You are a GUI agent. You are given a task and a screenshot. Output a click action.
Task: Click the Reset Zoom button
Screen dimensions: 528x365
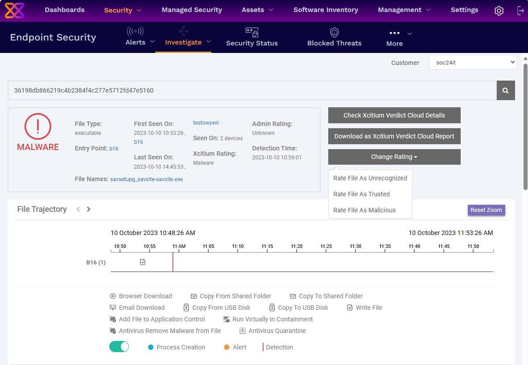point(486,210)
